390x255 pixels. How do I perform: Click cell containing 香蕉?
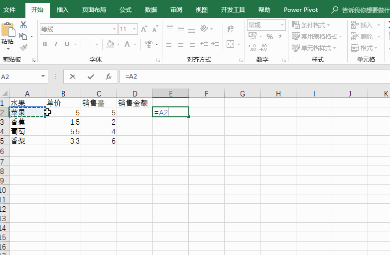point(27,122)
